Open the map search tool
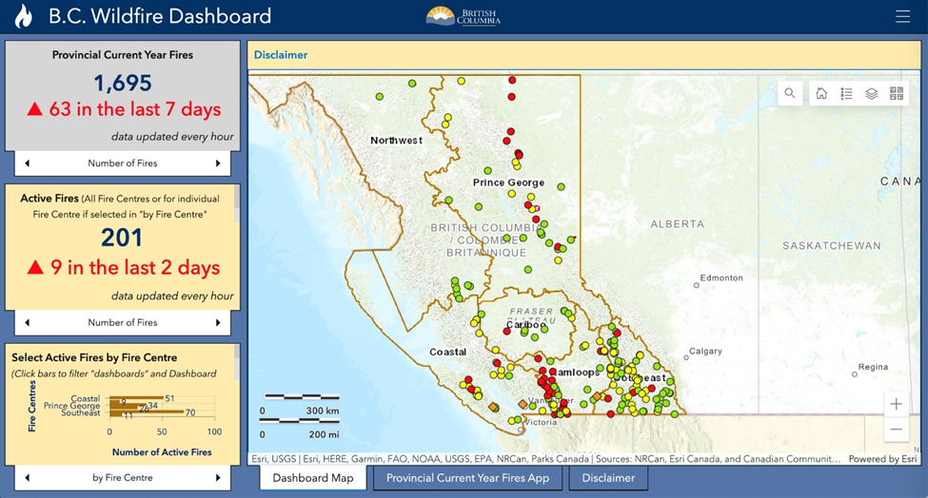The height and width of the screenshot is (498, 928). click(x=790, y=93)
